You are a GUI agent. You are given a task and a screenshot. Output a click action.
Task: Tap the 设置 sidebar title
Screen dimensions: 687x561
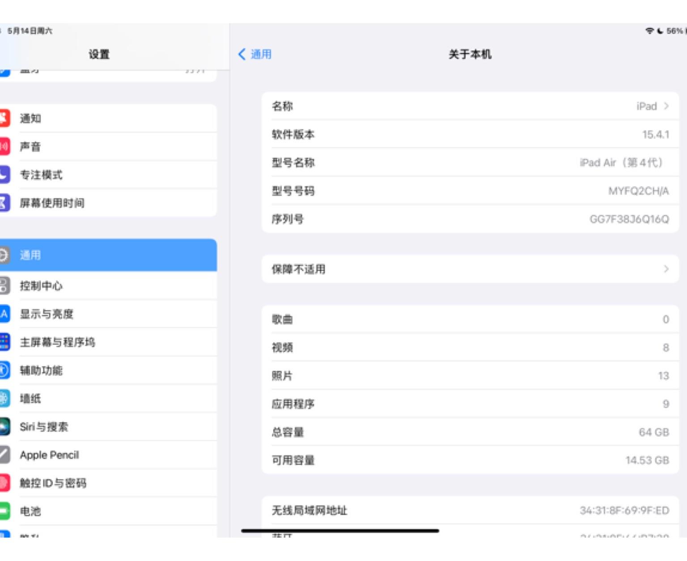click(x=99, y=54)
